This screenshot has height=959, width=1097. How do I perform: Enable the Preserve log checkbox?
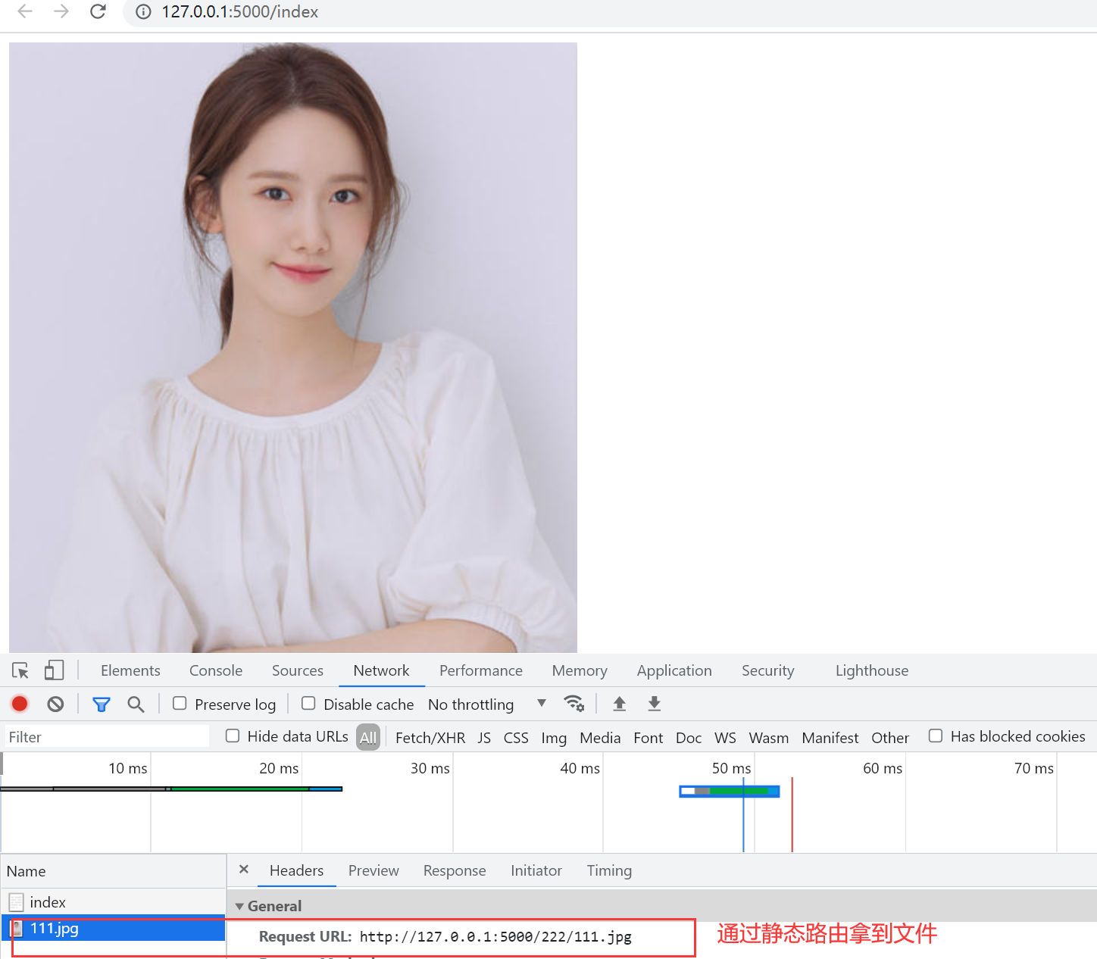[180, 704]
